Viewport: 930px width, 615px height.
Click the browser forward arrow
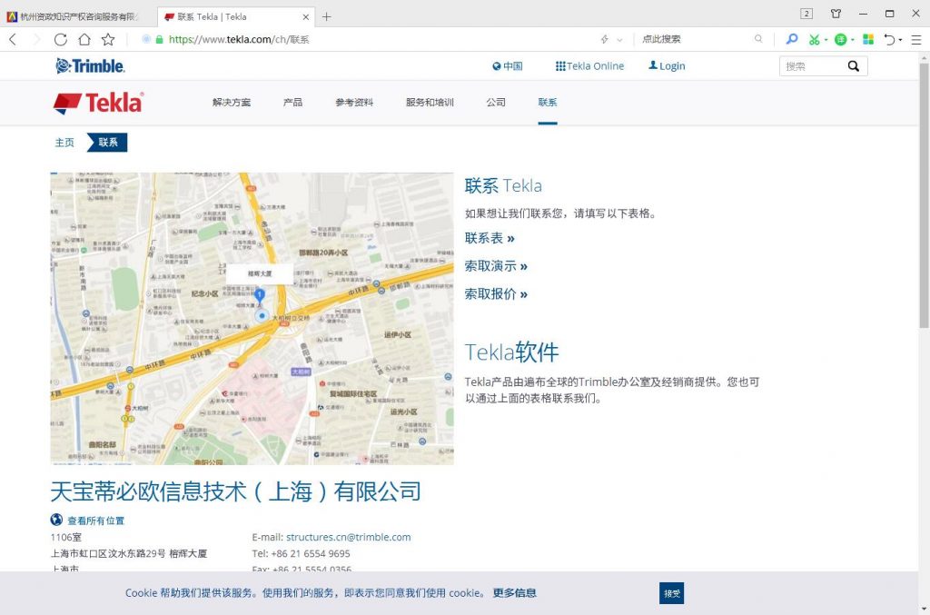(36, 40)
